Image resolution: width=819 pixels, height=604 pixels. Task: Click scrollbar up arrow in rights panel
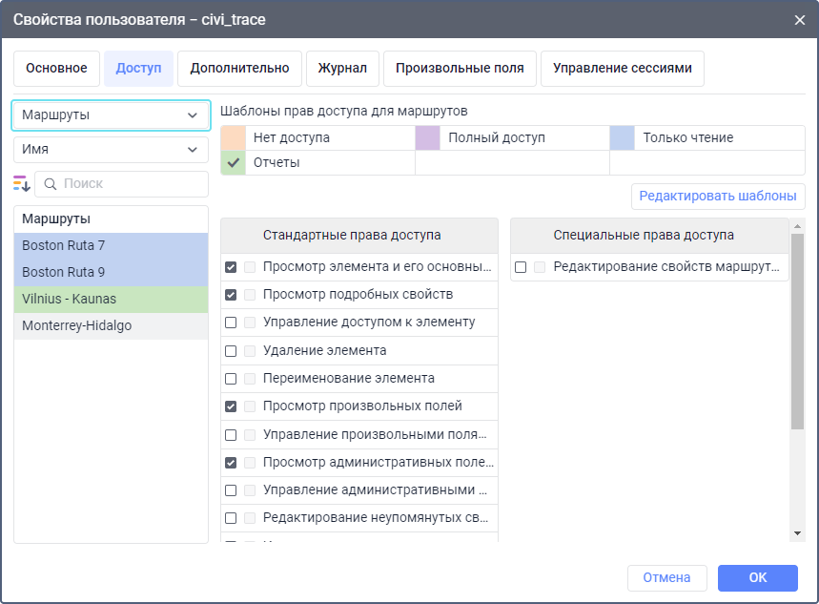click(797, 226)
